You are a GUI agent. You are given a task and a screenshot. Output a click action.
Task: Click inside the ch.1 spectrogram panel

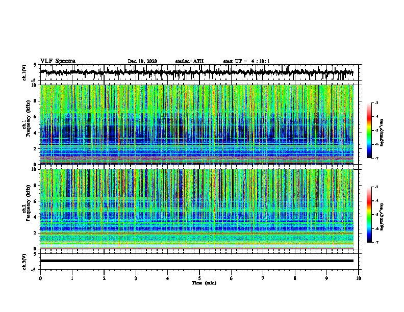(196, 124)
